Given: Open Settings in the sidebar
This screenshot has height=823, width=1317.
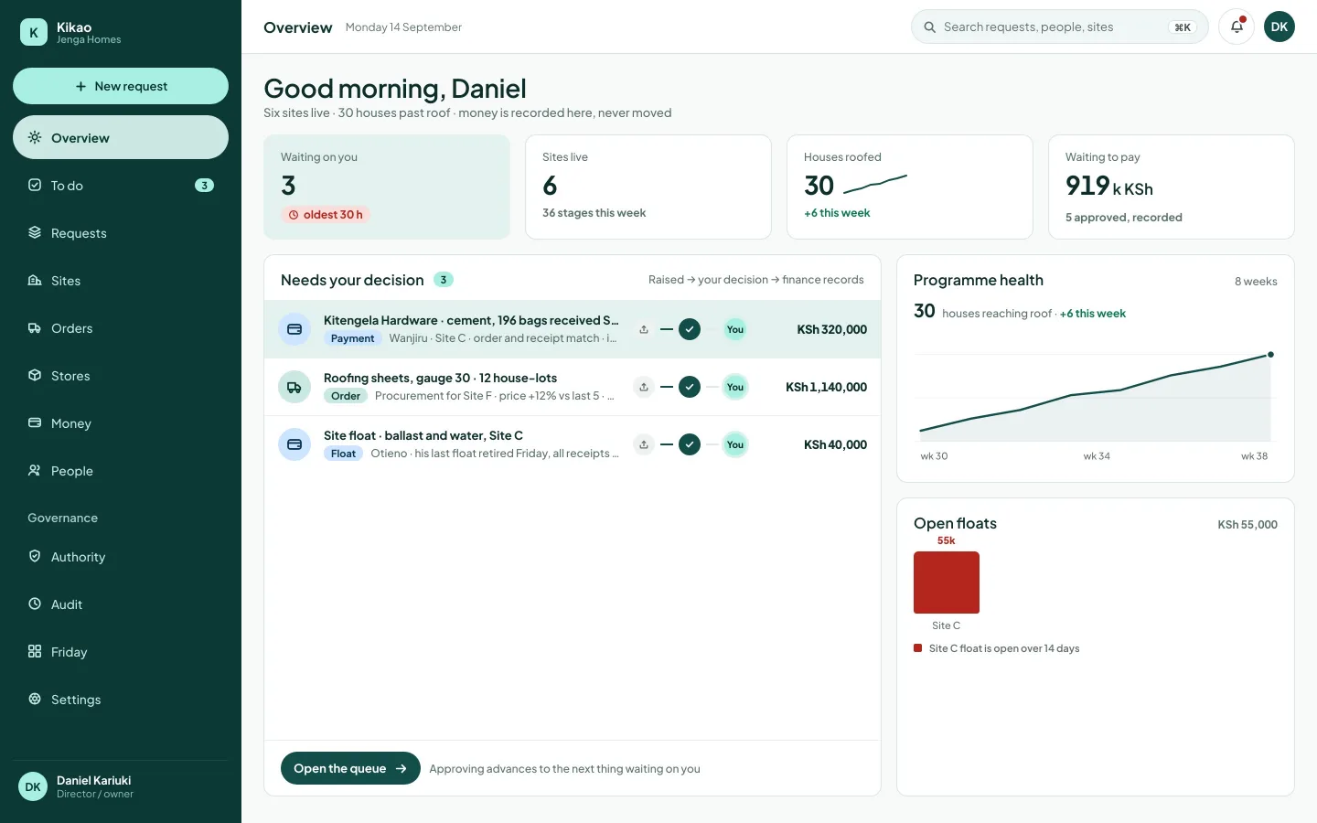Looking at the screenshot, I should pyautogui.click(x=121, y=699).
